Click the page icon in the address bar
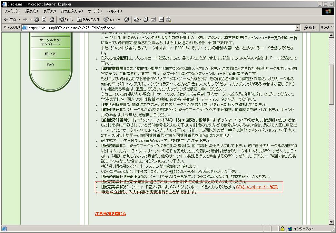 tap(25, 28)
